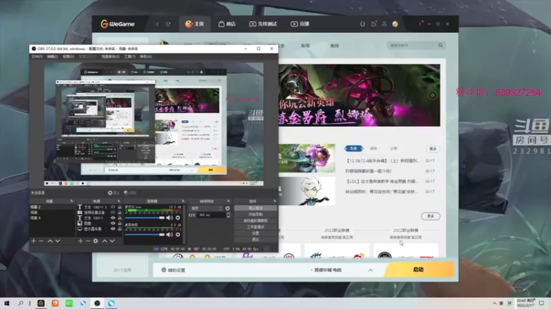Image resolution: width=551 pixels, height=309 pixels.
Task: Mute the first mixer audio channel speaker
Action: (x=169, y=218)
